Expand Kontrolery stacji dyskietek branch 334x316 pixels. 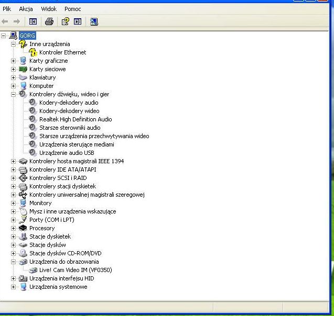[13, 186]
